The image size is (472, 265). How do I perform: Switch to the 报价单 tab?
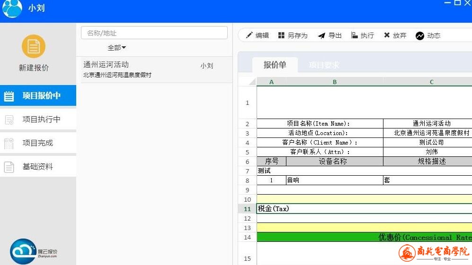[275, 65]
